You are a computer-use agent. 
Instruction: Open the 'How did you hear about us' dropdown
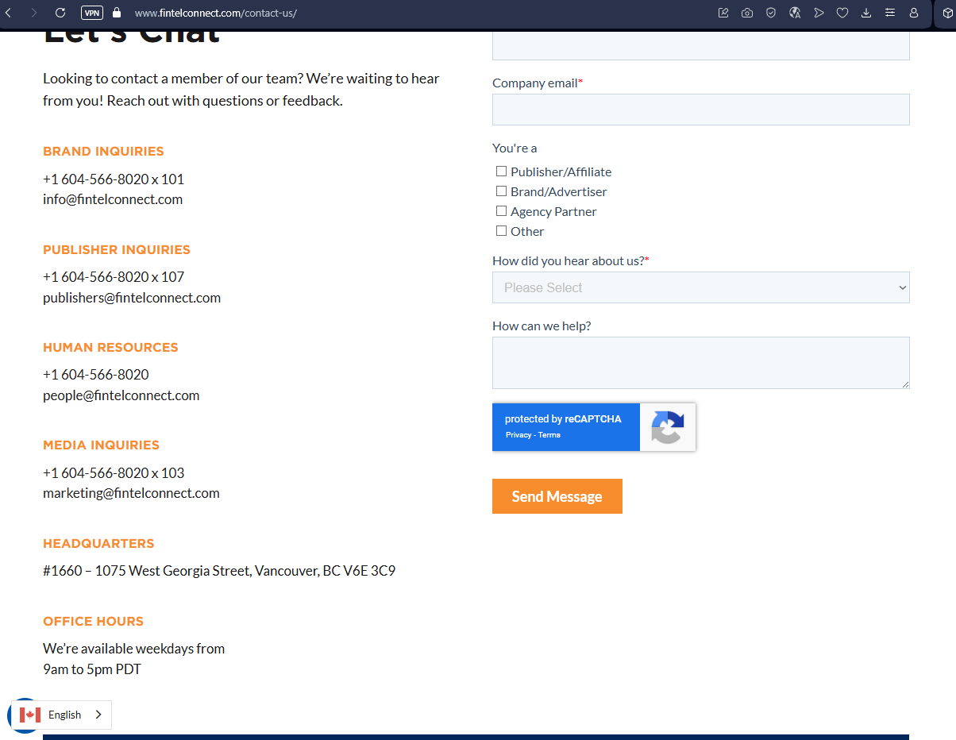700,287
